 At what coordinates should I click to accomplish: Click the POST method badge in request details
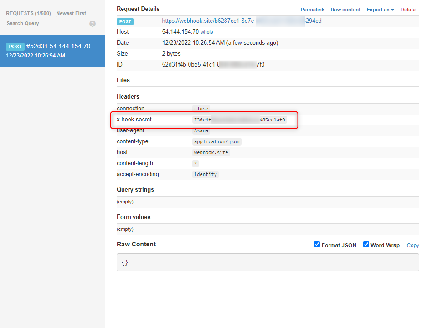[x=125, y=21]
